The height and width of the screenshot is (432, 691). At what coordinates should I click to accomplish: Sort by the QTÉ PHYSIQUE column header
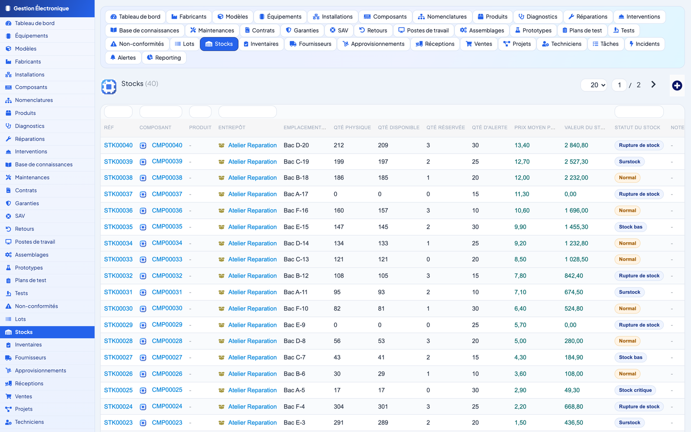[352, 127]
